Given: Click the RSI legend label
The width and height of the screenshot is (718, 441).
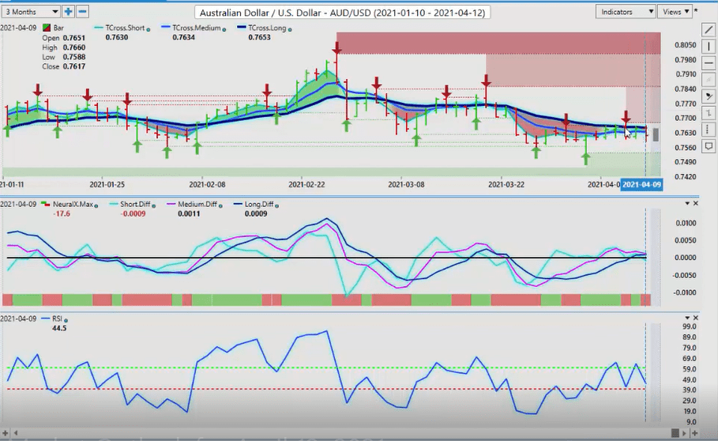Looking at the screenshot, I should tap(57, 318).
